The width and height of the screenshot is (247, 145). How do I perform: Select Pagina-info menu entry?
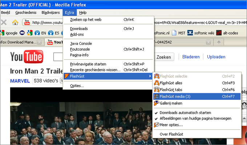pos(108,55)
